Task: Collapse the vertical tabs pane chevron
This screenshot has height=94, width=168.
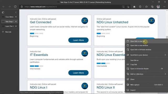Action: (x=16, y=13)
